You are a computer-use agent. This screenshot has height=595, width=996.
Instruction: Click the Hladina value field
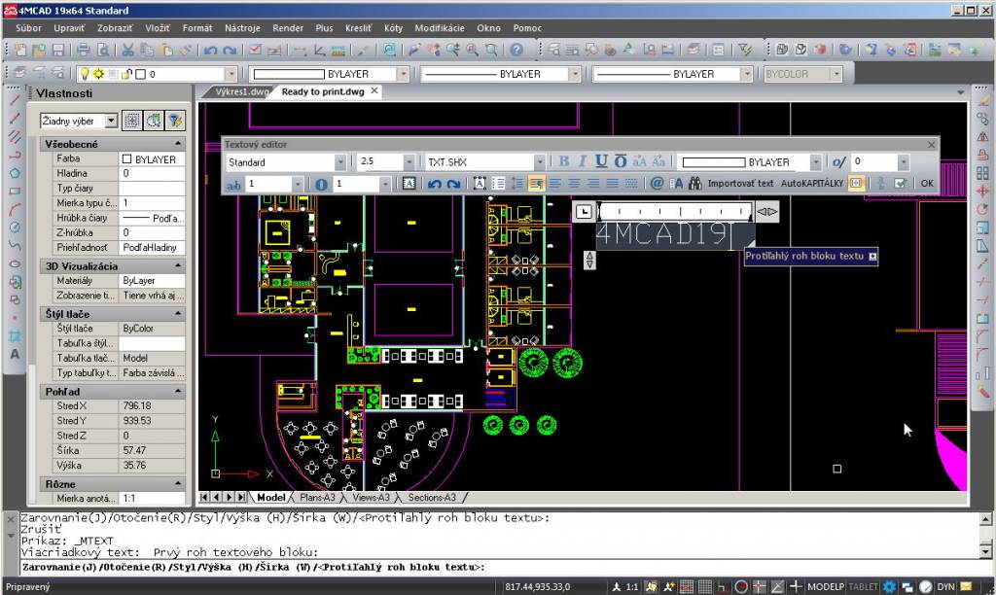click(151, 173)
